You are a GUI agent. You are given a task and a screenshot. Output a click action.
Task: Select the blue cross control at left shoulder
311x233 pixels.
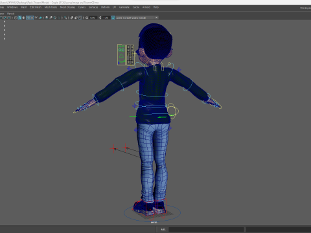(129, 69)
